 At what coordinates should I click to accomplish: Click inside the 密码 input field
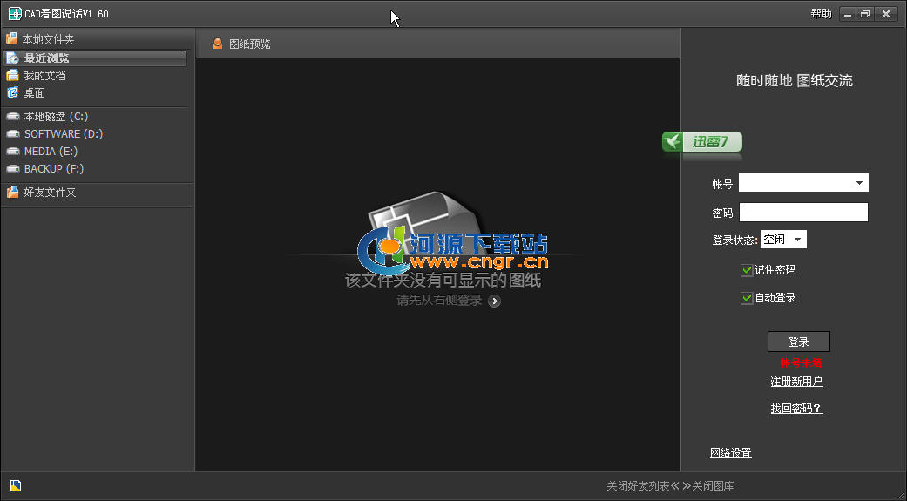[803, 213]
